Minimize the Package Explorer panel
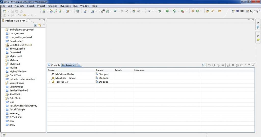The image size is (261, 137). point(40,20)
